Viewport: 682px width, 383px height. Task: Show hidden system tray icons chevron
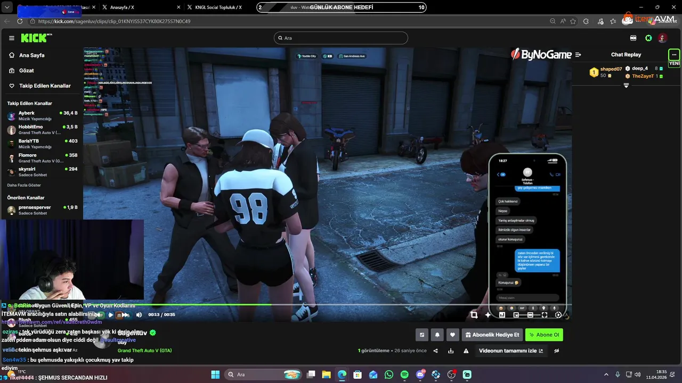click(606, 374)
